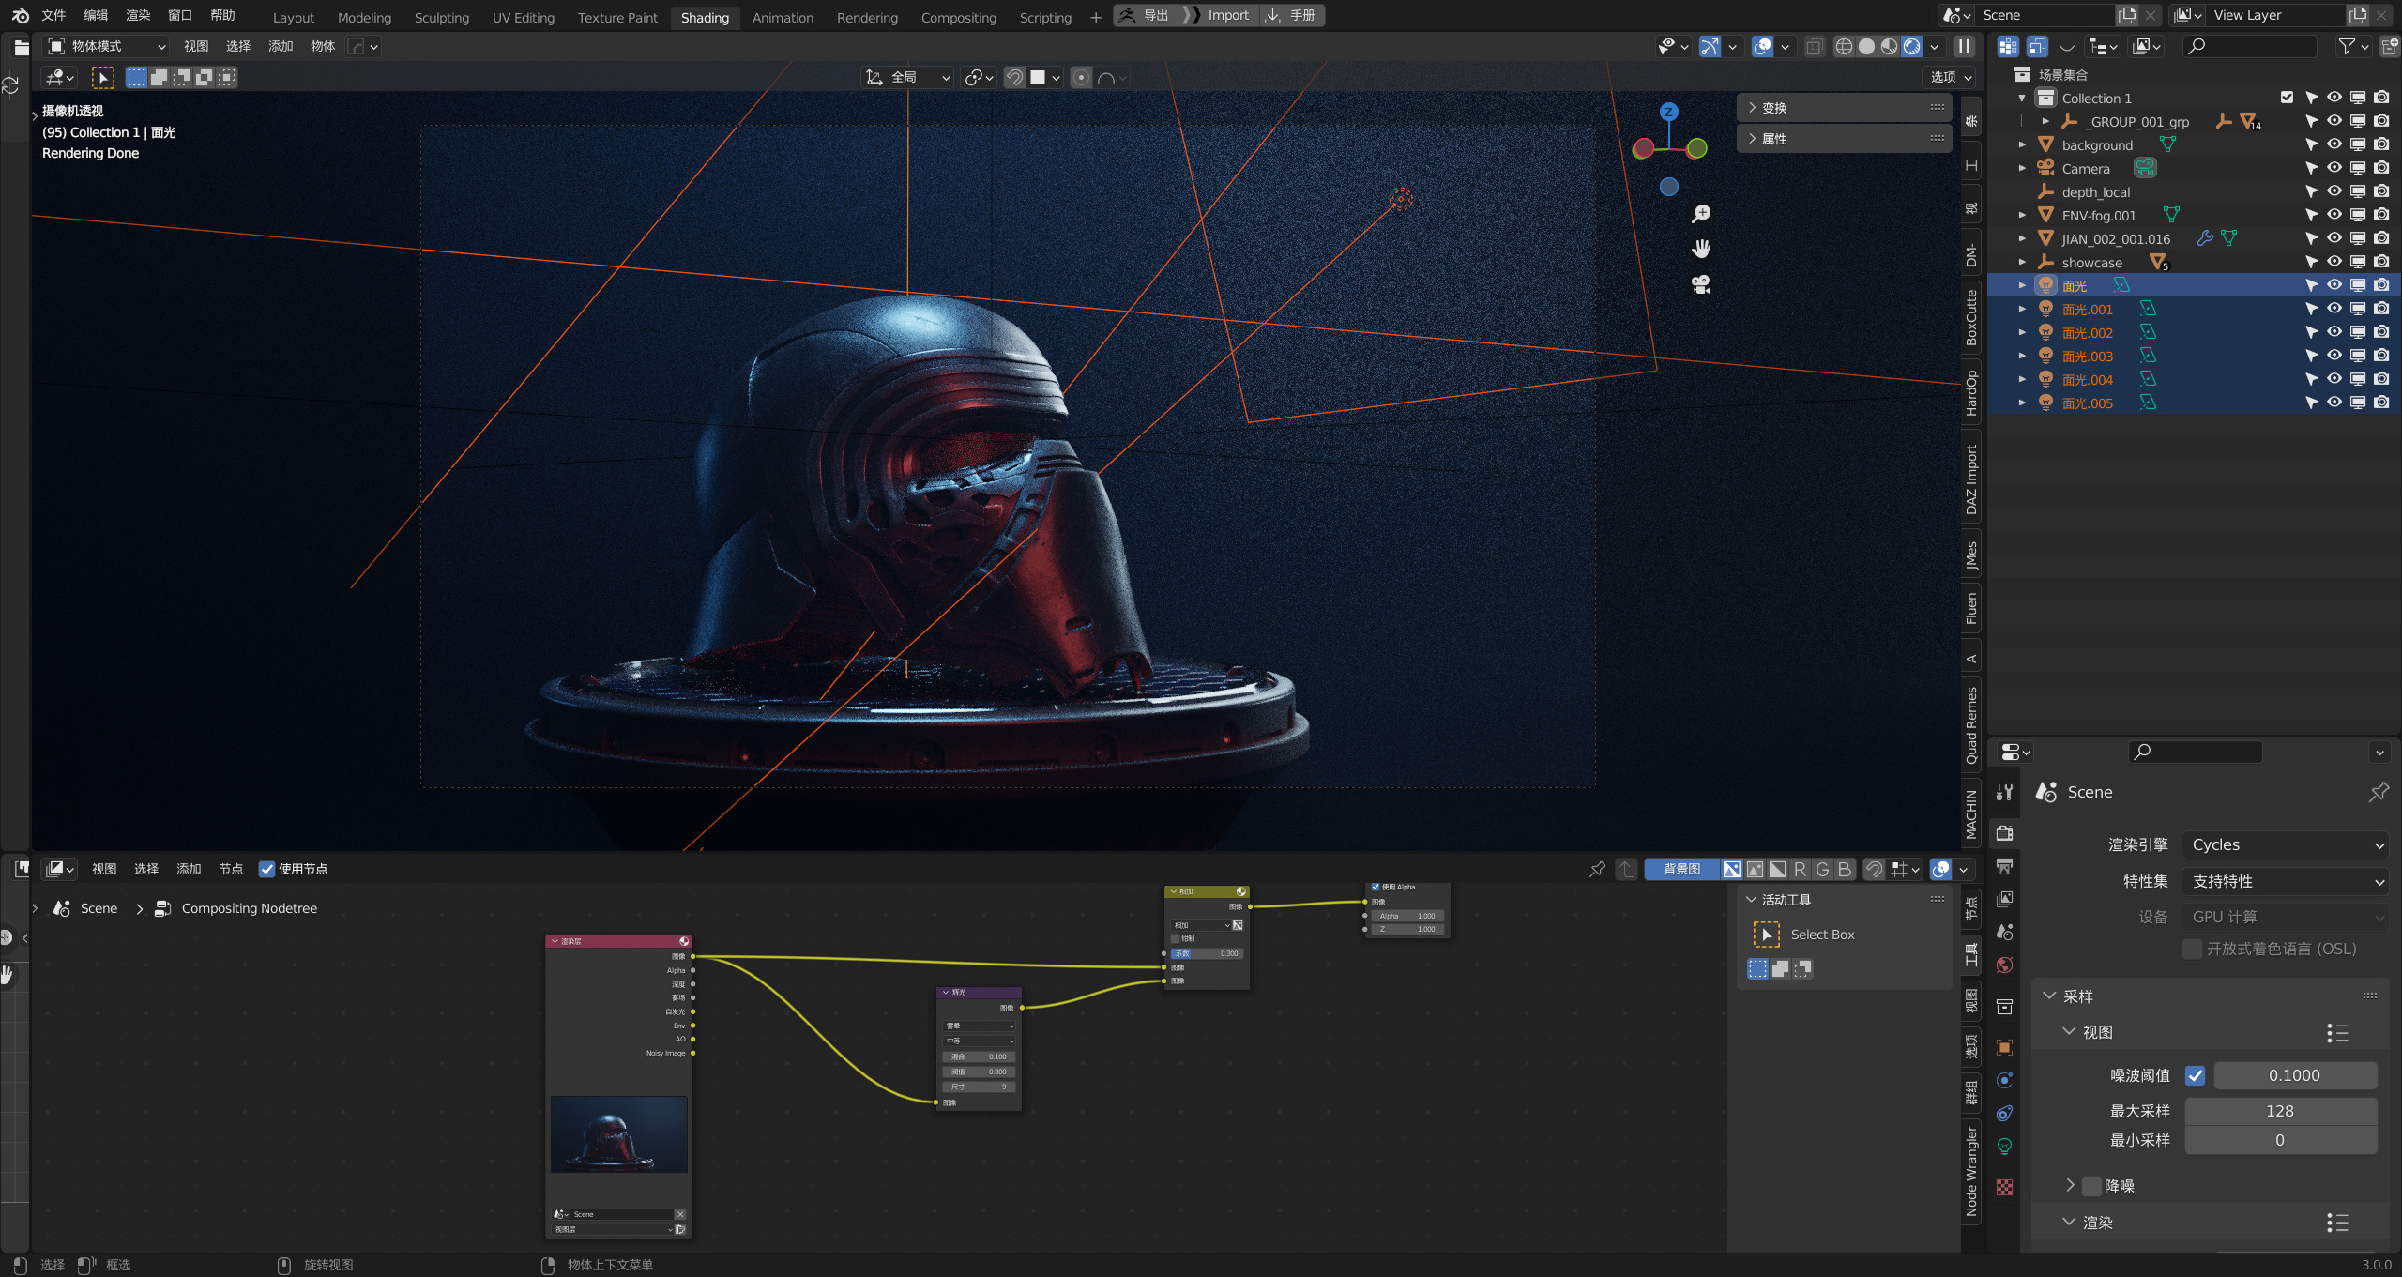Open the Physics properties tab
2402x1277 pixels.
[x=2005, y=1081]
